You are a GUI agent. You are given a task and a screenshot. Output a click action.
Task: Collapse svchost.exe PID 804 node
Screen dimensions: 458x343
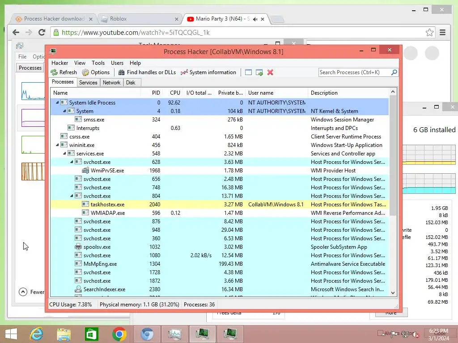pos(72,196)
